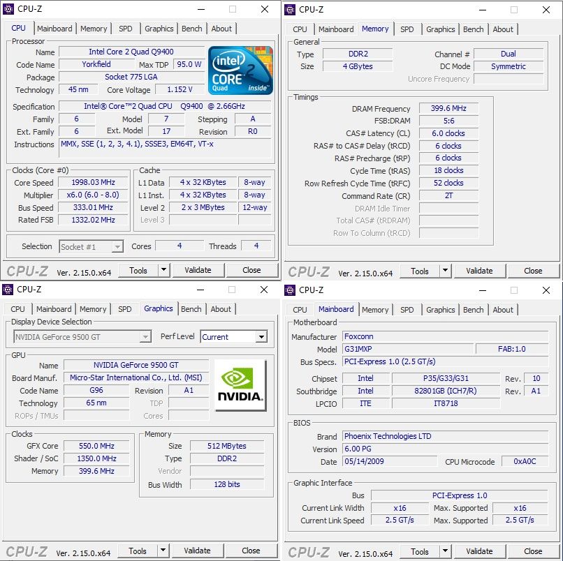Minimize the CPU tab window
Image resolution: width=563 pixels, height=561 pixels.
(x=201, y=9)
